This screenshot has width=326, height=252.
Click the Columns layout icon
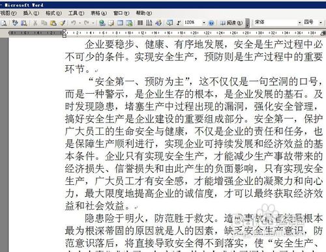pos(140,23)
